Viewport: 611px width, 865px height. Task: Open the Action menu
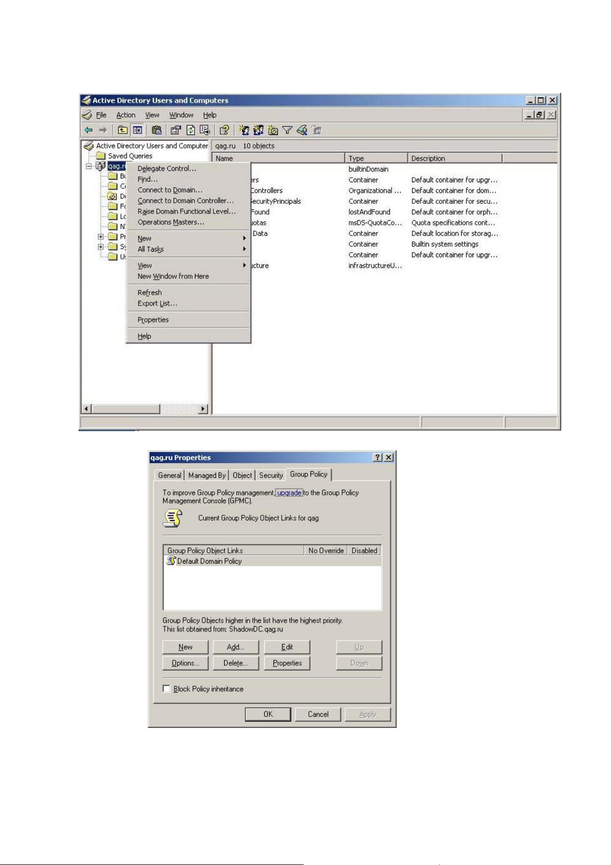point(126,115)
